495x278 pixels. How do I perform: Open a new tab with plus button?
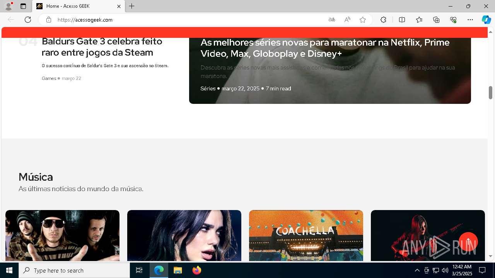[132, 6]
